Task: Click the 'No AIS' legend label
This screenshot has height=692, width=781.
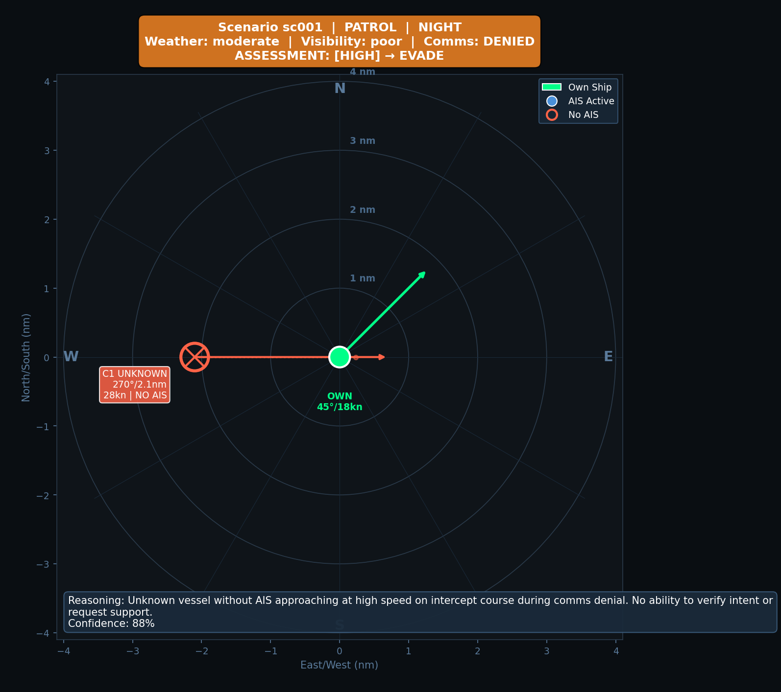Action: point(584,115)
